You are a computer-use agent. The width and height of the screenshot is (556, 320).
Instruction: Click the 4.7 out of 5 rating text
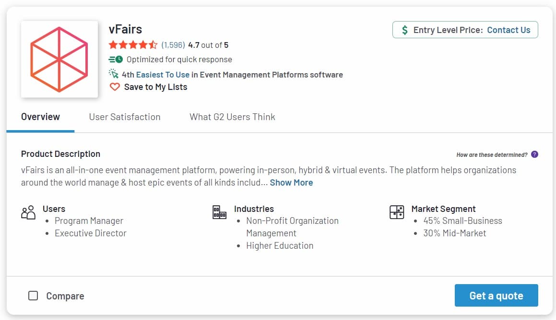[208, 45]
